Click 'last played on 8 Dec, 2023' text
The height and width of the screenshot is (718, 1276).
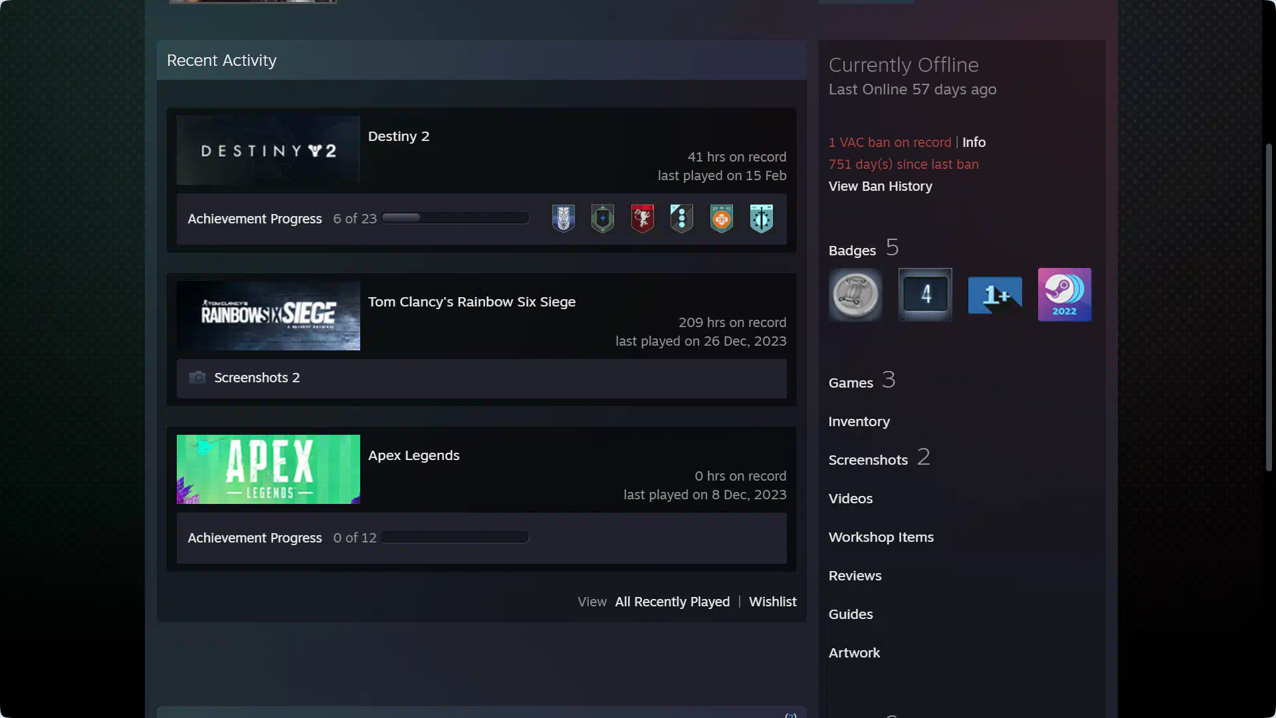click(705, 495)
